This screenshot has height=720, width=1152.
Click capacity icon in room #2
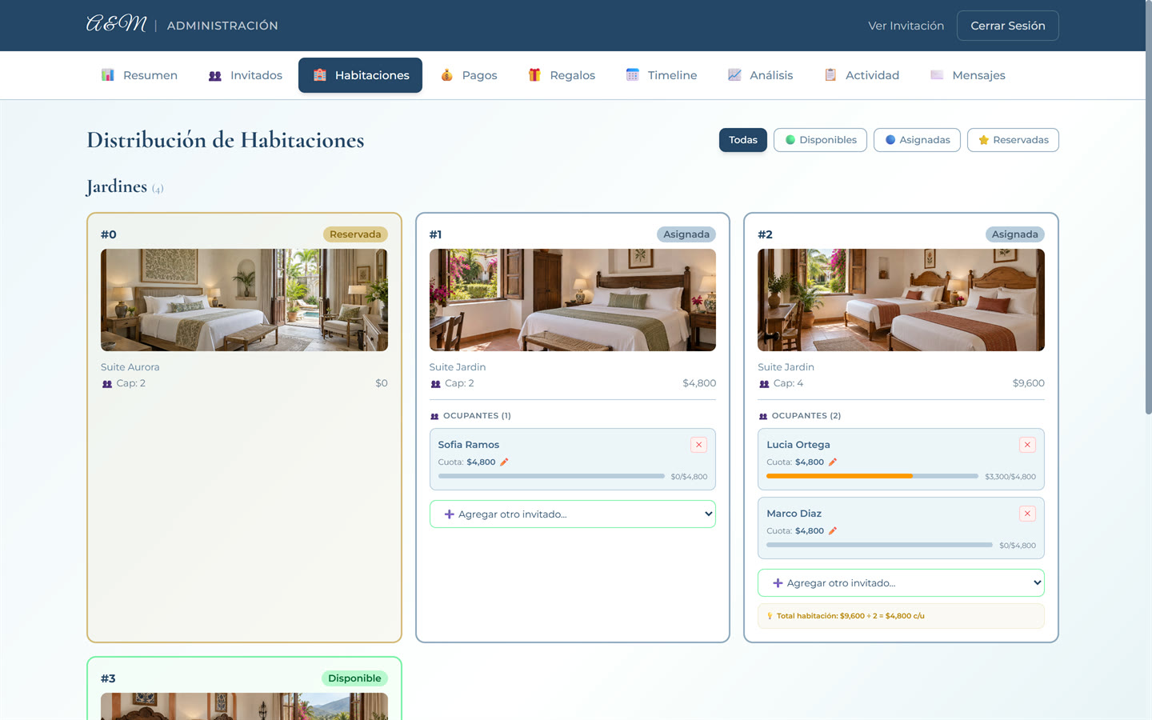tap(765, 384)
